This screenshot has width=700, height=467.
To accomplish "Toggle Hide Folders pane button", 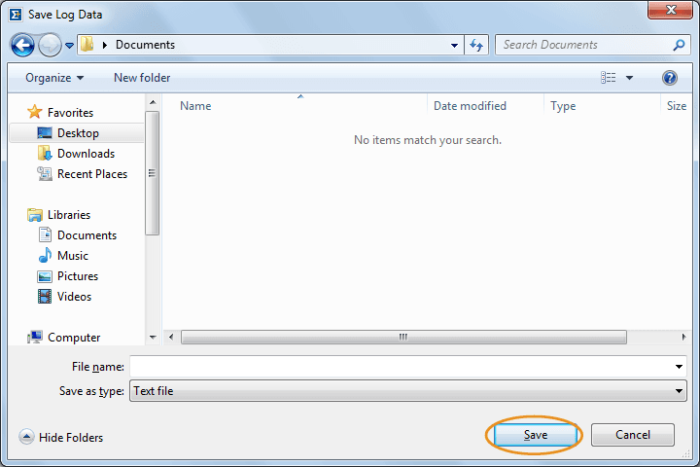I will point(61,438).
